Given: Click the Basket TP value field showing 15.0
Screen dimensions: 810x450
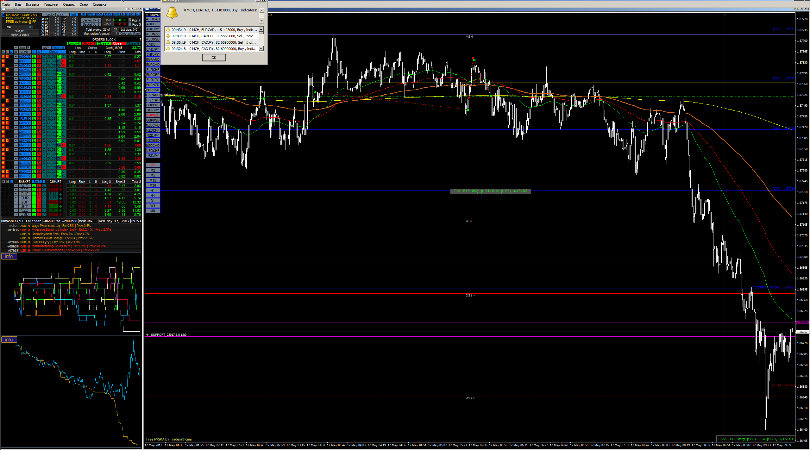Looking at the screenshot, I should point(107,20).
